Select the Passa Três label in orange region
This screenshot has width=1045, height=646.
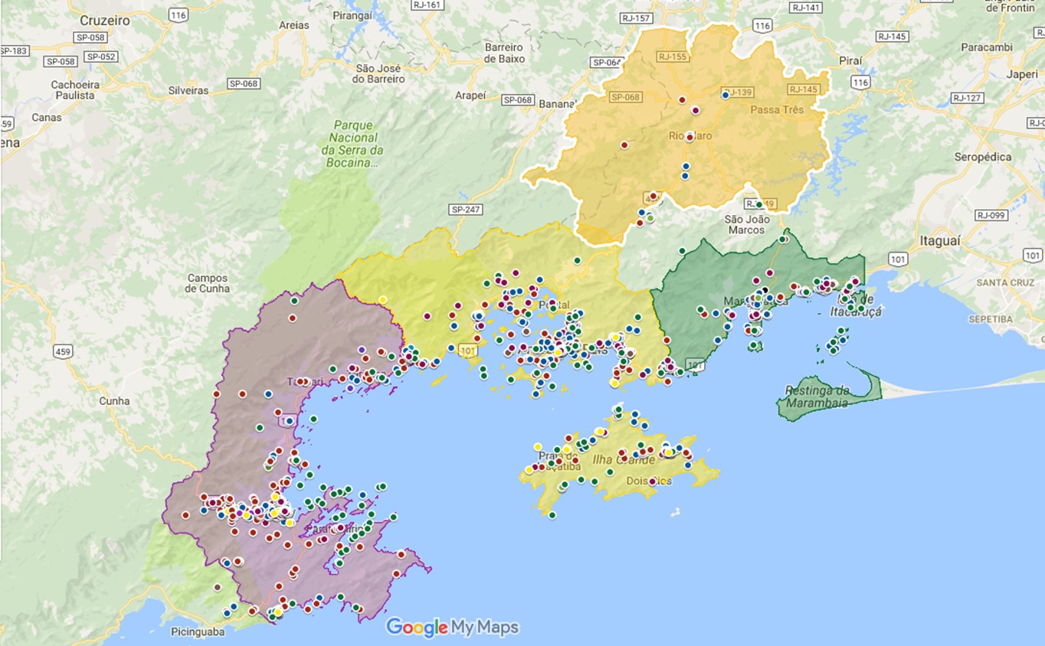point(777,109)
